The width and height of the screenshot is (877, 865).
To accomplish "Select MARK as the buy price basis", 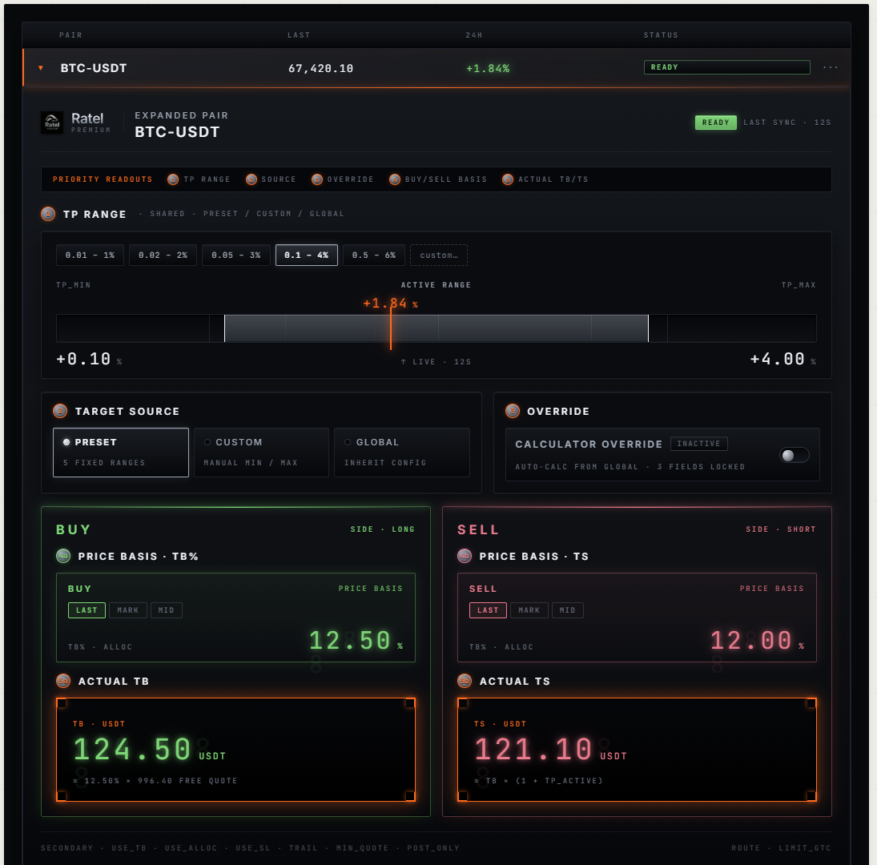I will pyautogui.click(x=128, y=610).
